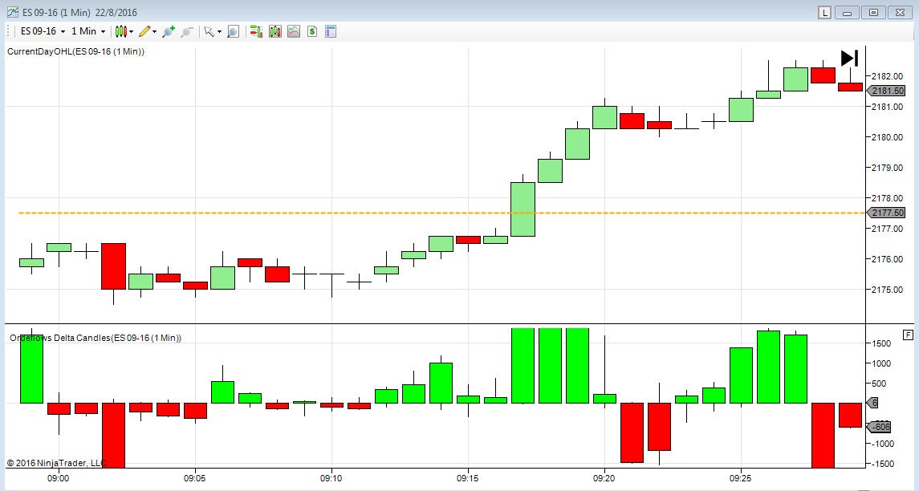Click the 09:05 time axis label
The height and width of the screenshot is (491, 919).
point(194,478)
